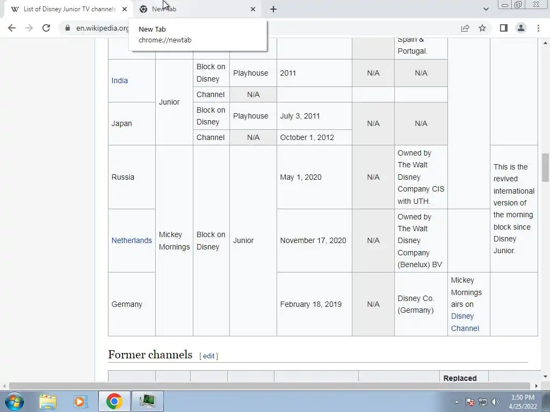This screenshot has height=412, width=550.
Task: Close the New Tab tab
Action: coord(253,9)
